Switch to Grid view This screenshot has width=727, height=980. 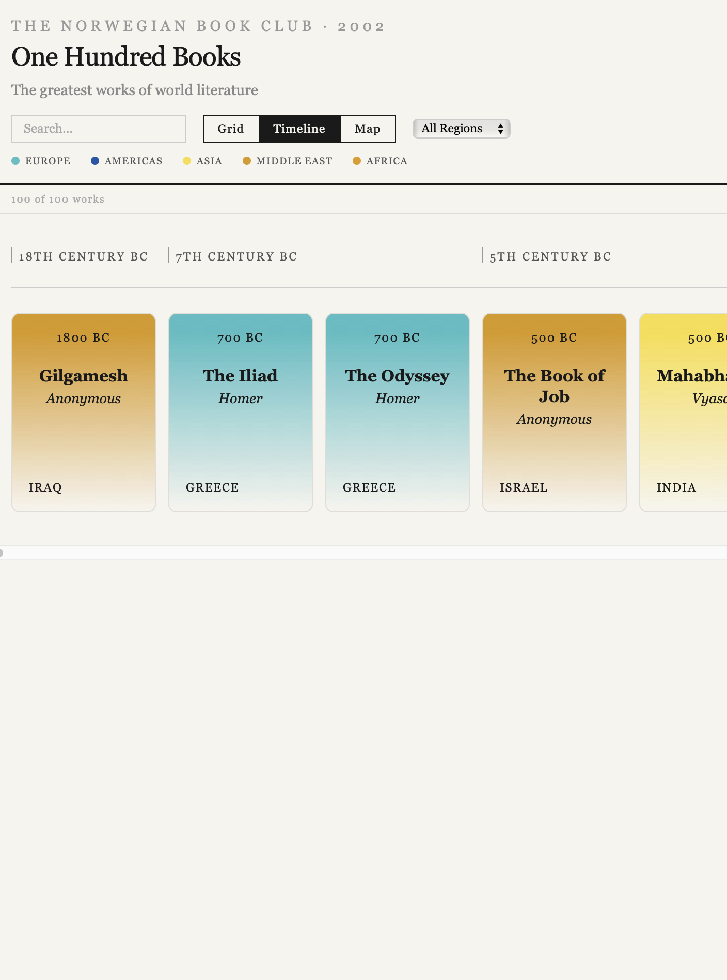pyautogui.click(x=231, y=129)
